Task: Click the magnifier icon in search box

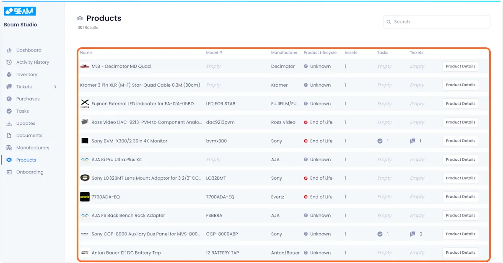Action: point(389,22)
